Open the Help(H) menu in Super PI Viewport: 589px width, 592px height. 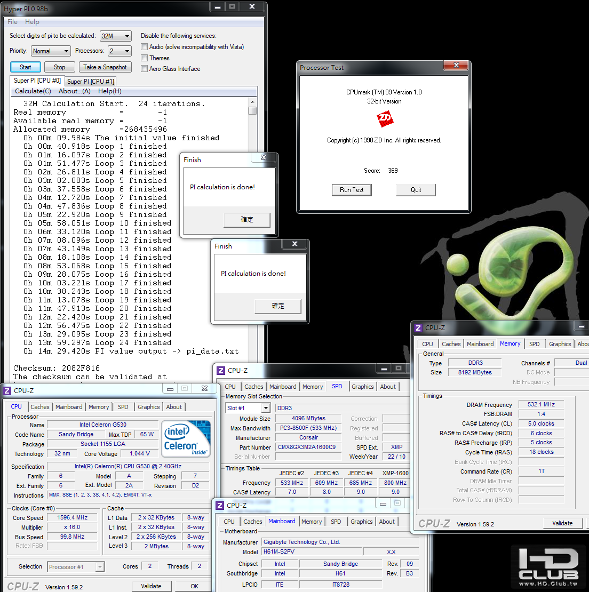coord(109,91)
